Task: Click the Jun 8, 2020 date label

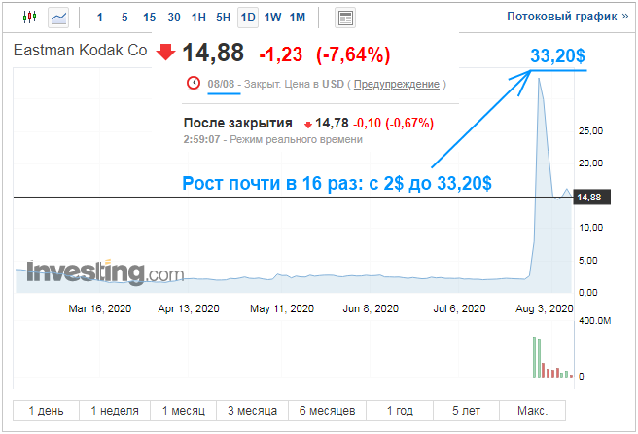Action: [x=371, y=308]
